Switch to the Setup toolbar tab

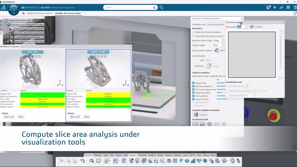[106, 155]
